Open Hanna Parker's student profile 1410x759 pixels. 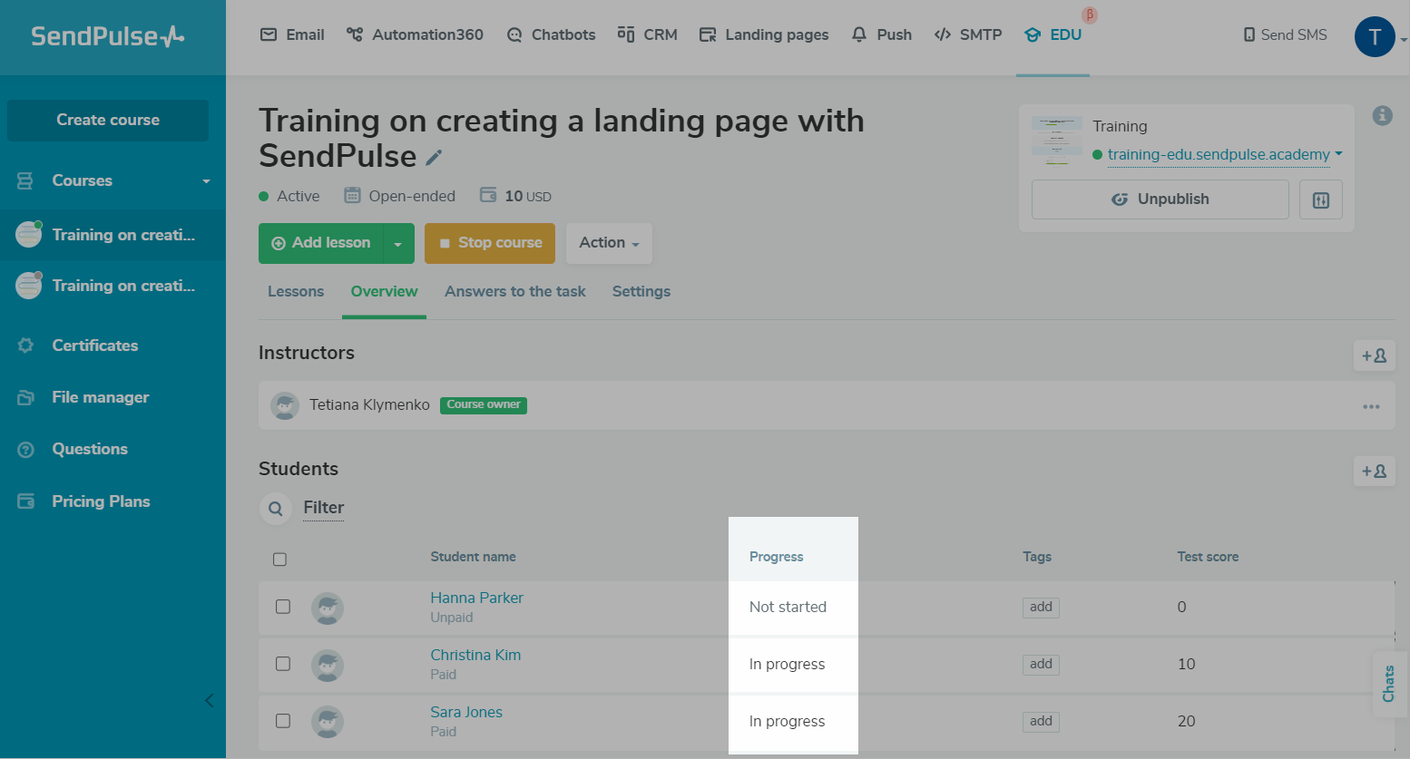point(476,598)
